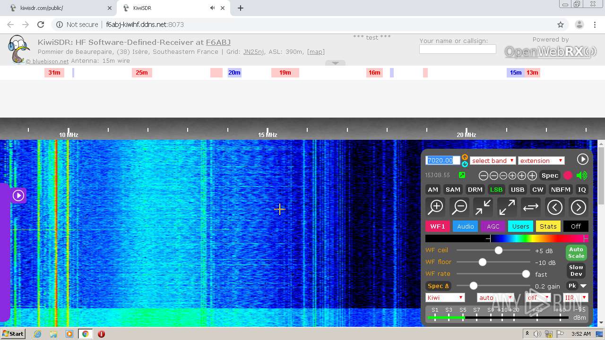Image resolution: width=605 pixels, height=340 pixels.
Task: Open the JN25nj grid link
Action: pos(253,52)
